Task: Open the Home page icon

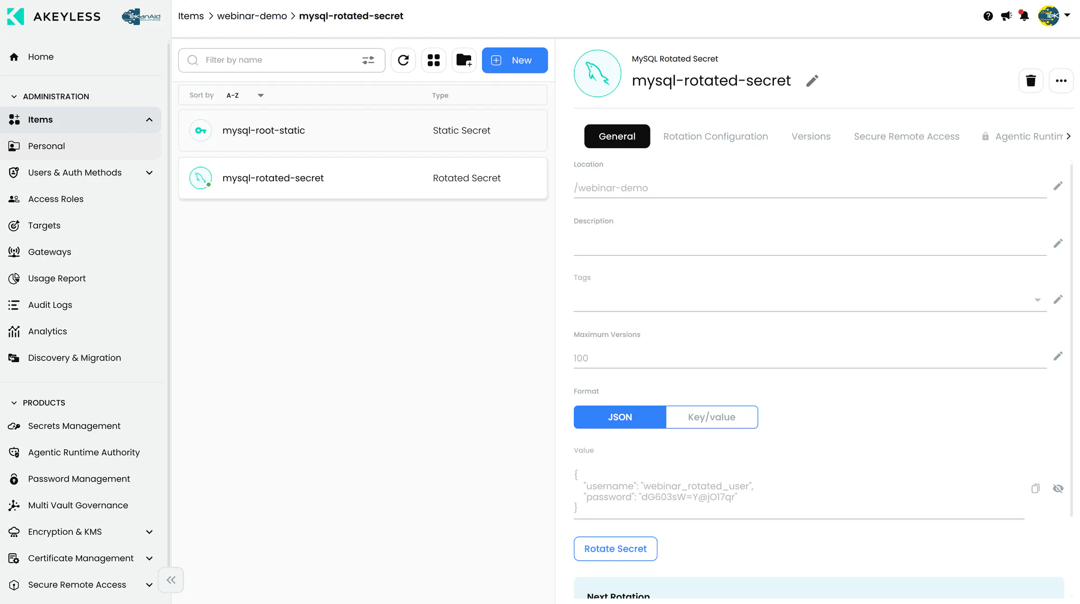Action: click(x=14, y=57)
